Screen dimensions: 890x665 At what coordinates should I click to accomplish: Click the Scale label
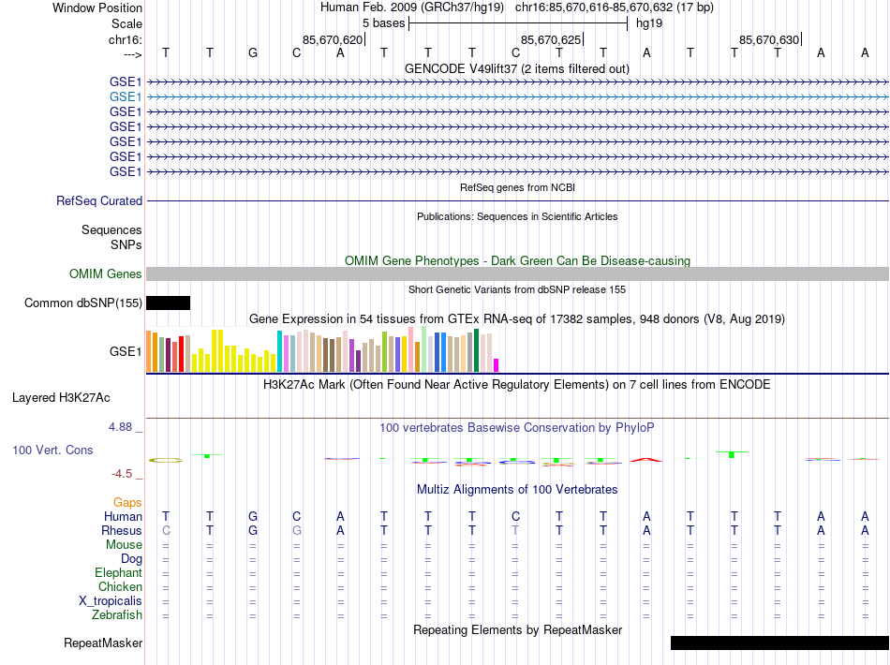126,23
